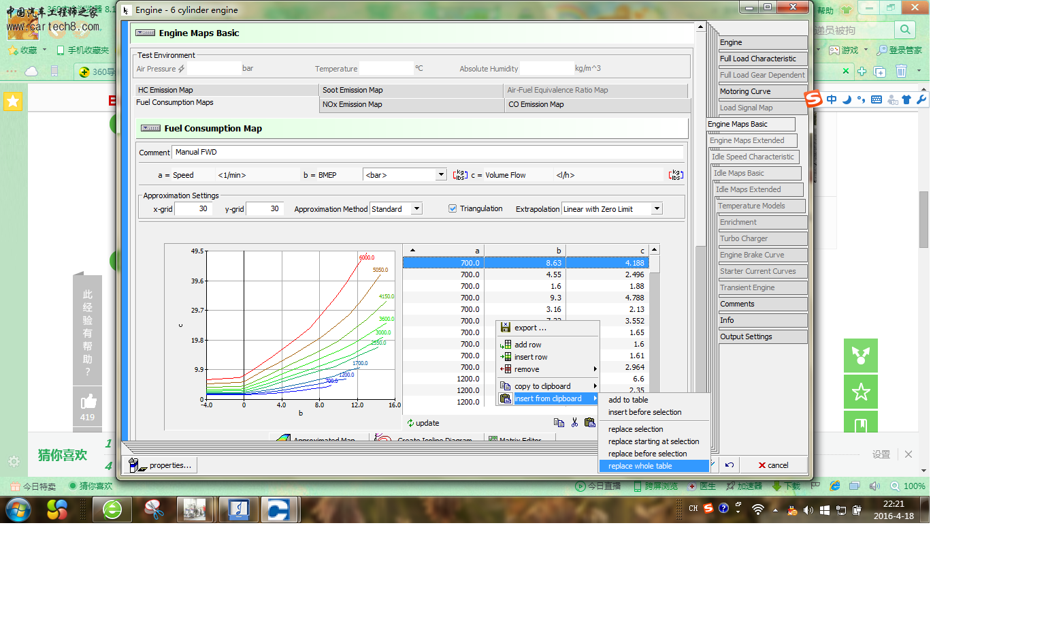Click browser search magnifier icon at top right
This screenshot has width=1048, height=643.
(x=904, y=30)
